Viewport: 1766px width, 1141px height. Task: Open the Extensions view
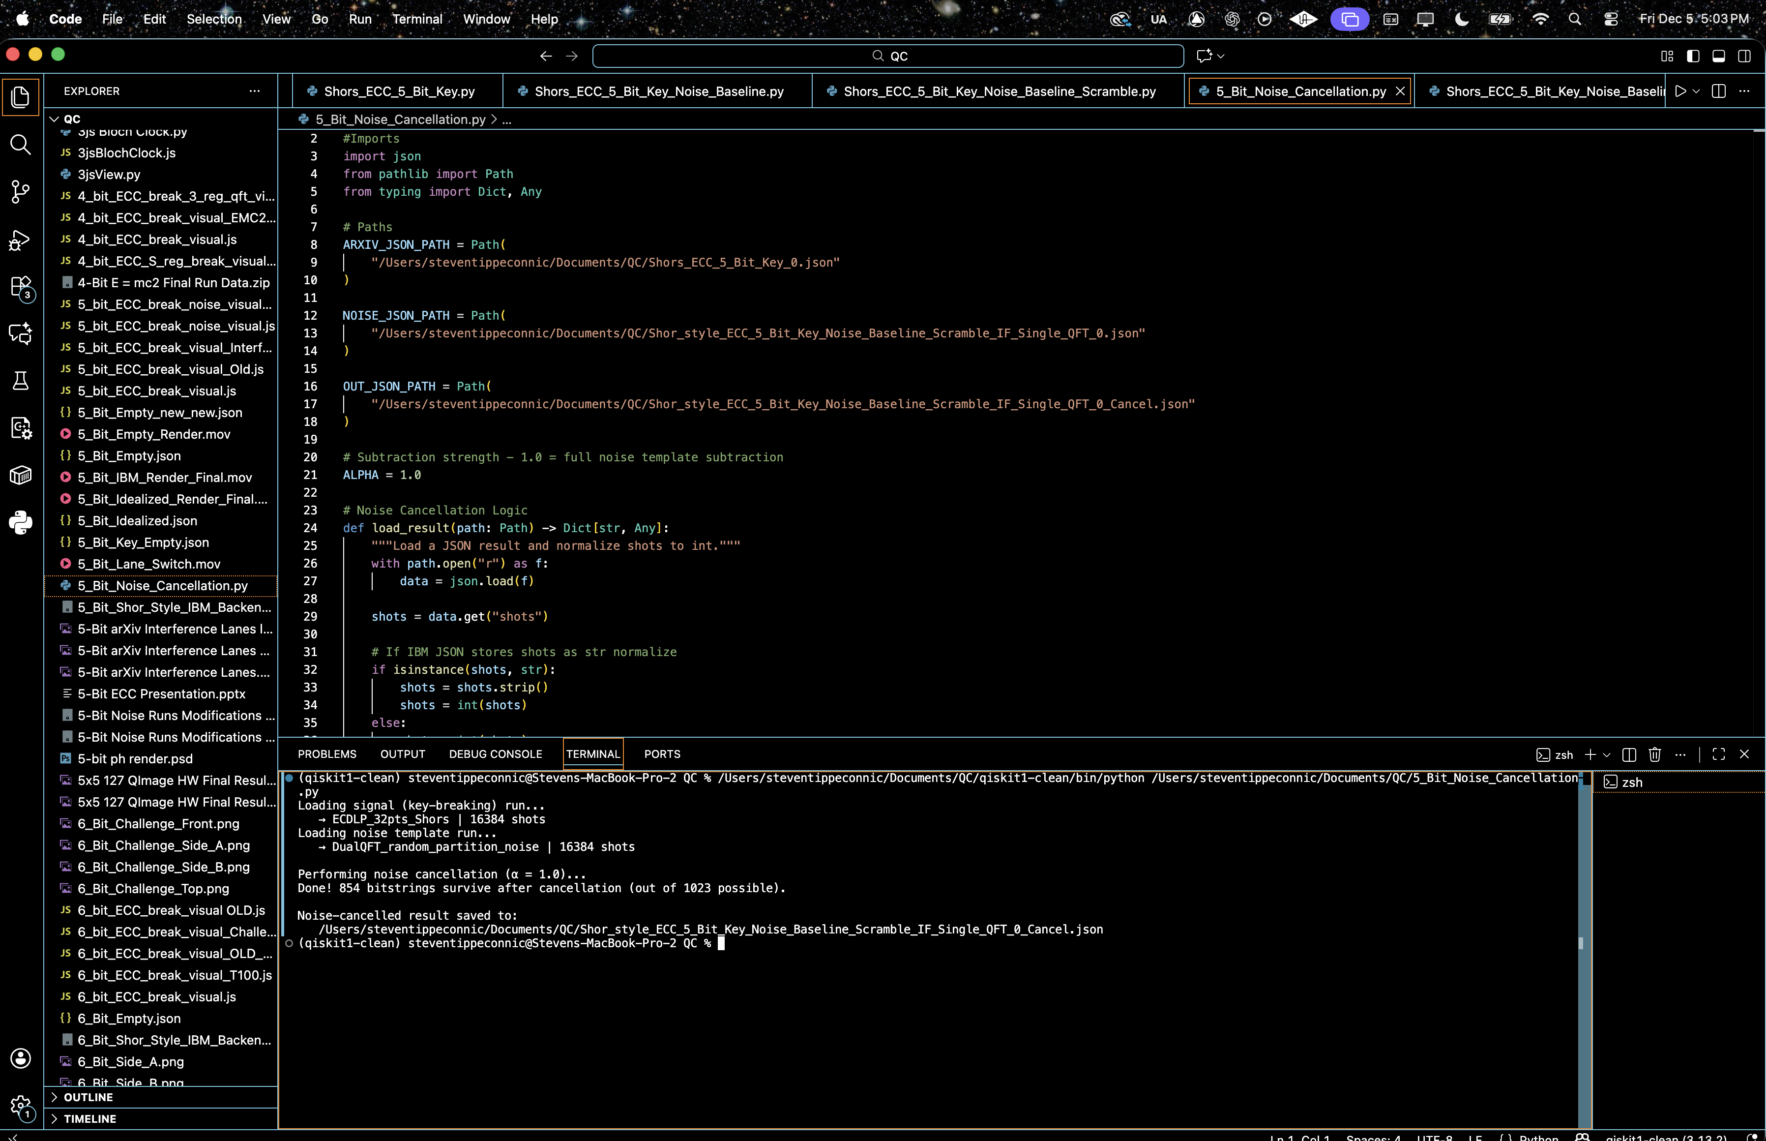coord(21,287)
